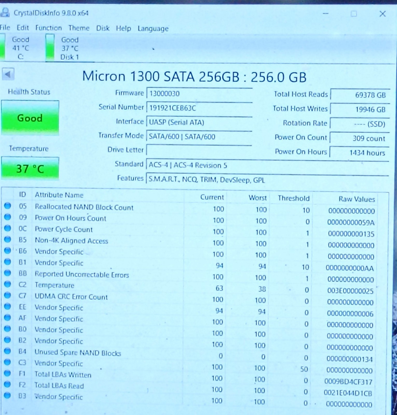Click status dot for EE Vendor Specific
Viewport: 397px width, 415px height.
tap(8, 306)
